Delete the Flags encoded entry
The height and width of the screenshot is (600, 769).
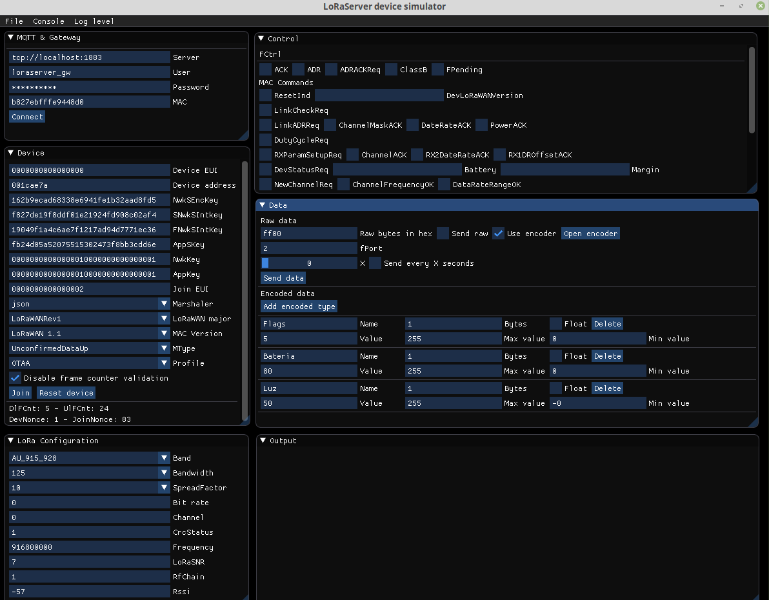point(607,324)
